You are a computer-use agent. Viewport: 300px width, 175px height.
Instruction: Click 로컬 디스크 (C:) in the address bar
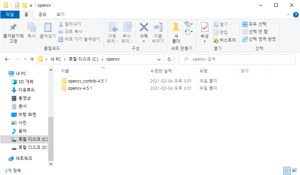tap(83, 59)
